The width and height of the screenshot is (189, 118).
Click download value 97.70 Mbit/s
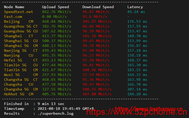tap(96, 60)
